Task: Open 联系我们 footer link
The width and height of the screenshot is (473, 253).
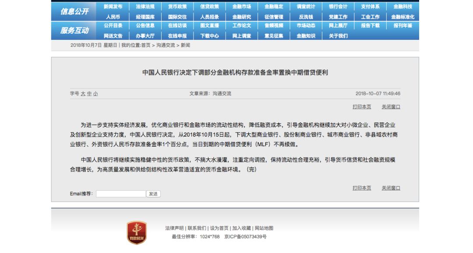Action: pos(197,228)
